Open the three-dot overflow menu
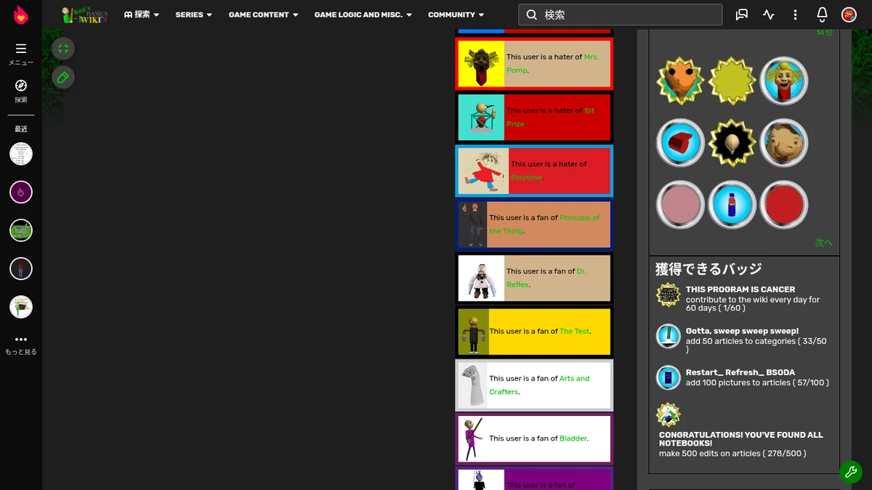Screen dimensions: 872x490 (x=795, y=15)
